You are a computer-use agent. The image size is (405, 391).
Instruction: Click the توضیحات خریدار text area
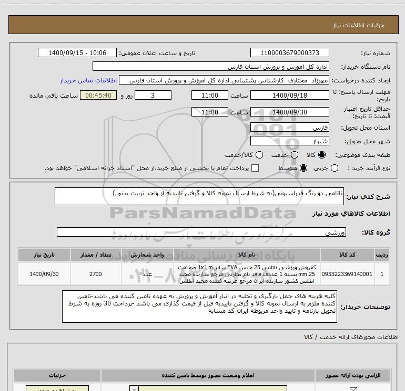click(x=199, y=307)
